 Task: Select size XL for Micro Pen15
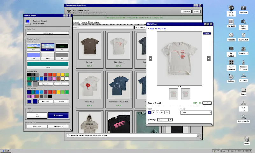point(162,112)
